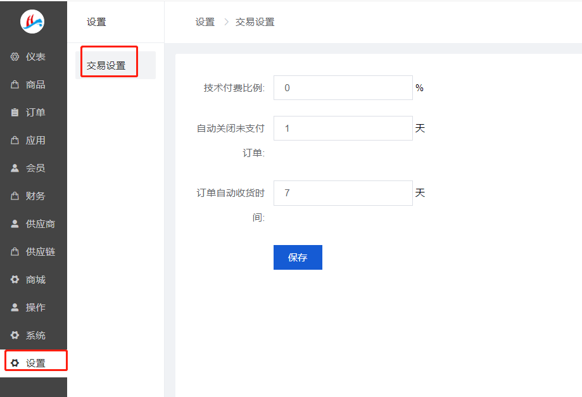Click the 系统 gear icon

click(15, 335)
